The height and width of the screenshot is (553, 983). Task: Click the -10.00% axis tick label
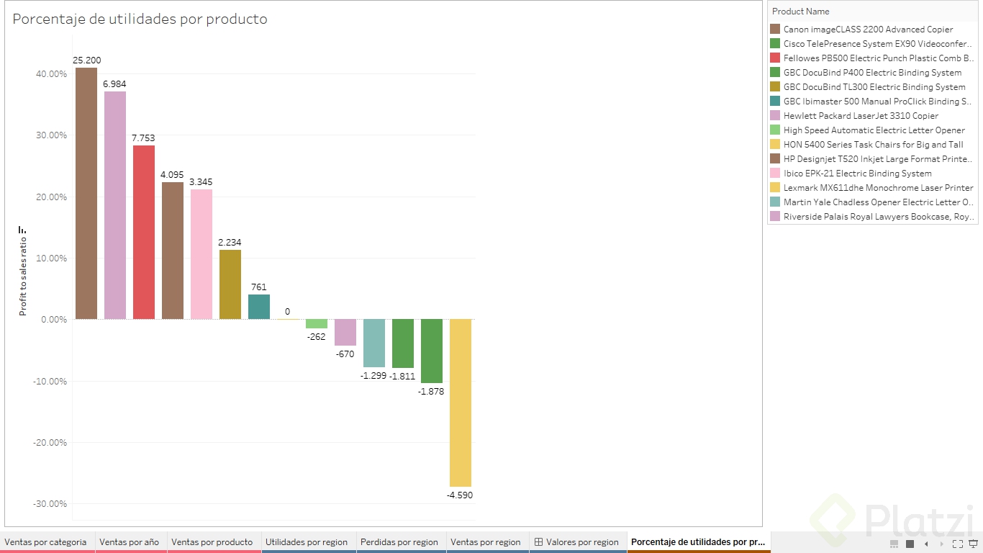coord(49,381)
